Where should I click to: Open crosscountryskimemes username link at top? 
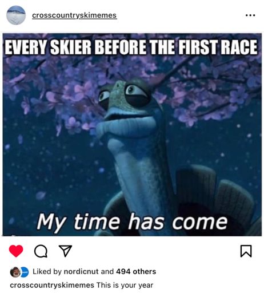click(x=74, y=15)
